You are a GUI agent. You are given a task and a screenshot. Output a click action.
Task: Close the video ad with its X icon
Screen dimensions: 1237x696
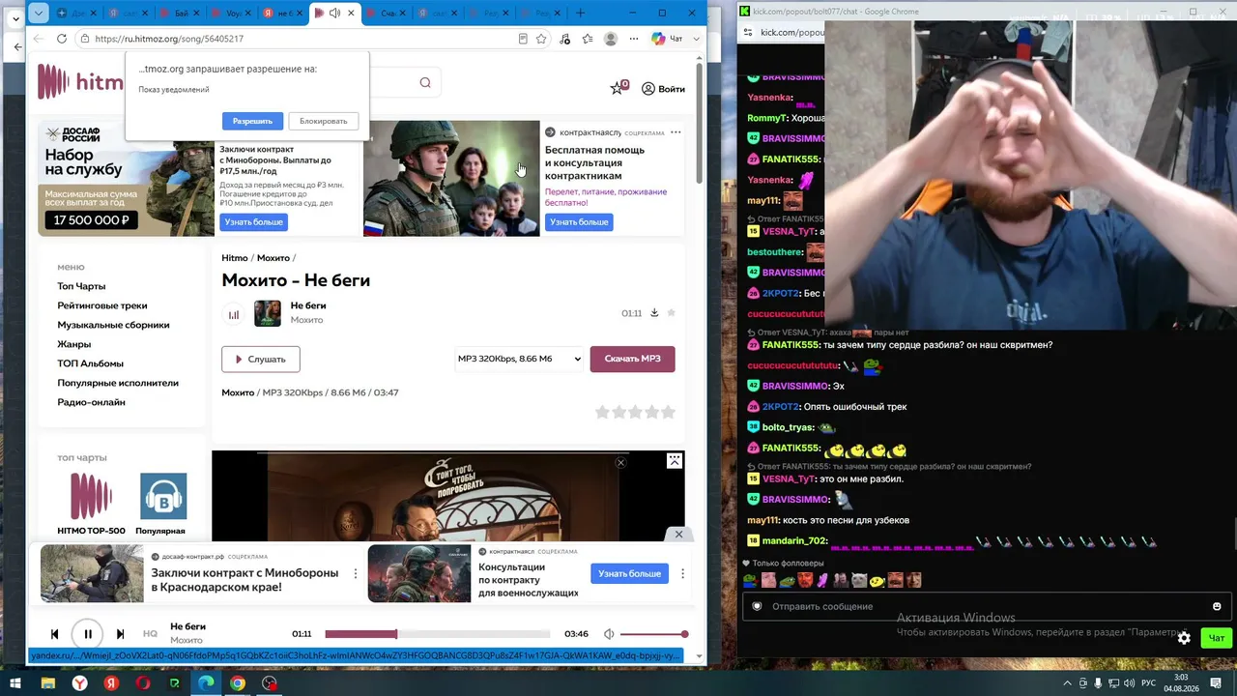(x=620, y=463)
